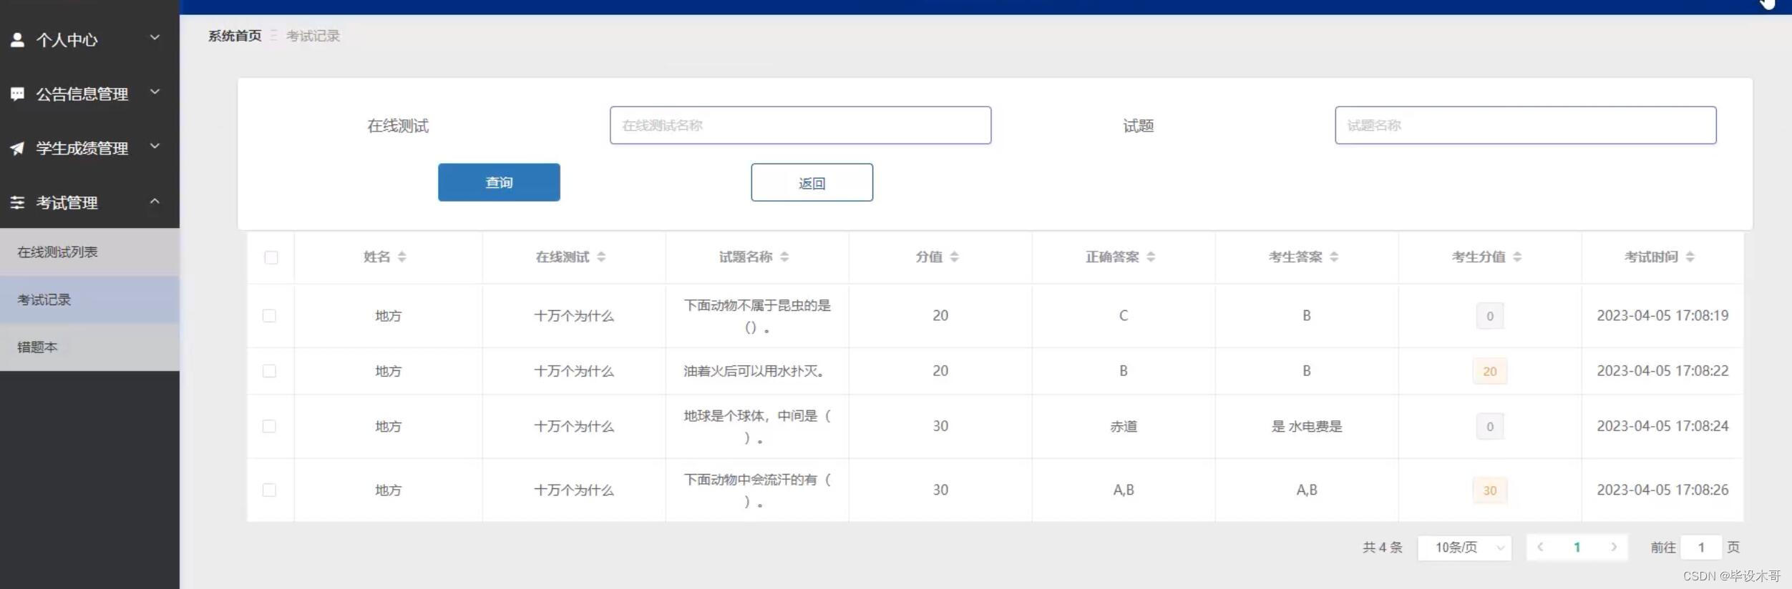Check the row with answer 赤道
Image resolution: width=1792 pixels, height=589 pixels.
point(269,427)
